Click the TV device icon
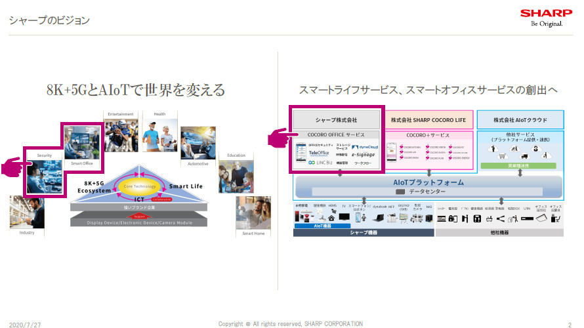 pyautogui.click(x=344, y=216)
